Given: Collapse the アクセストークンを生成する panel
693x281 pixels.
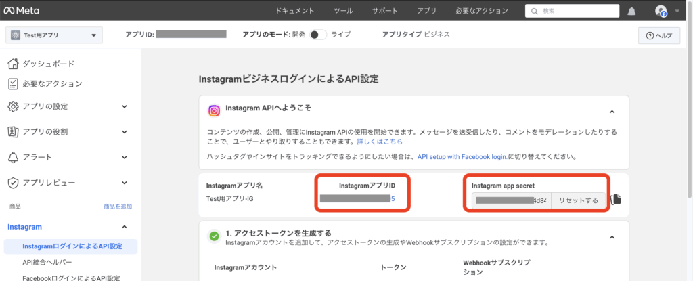Looking at the screenshot, I should (612, 237).
